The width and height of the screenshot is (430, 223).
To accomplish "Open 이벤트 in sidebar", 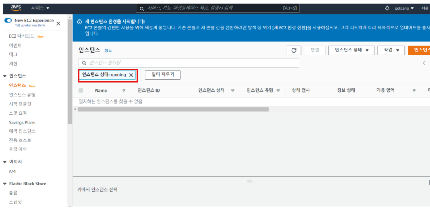I will (15, 45).
